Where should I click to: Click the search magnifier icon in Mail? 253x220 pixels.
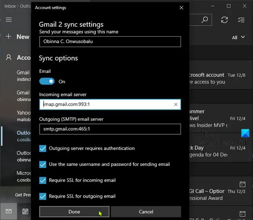click(x=205, y=20)
